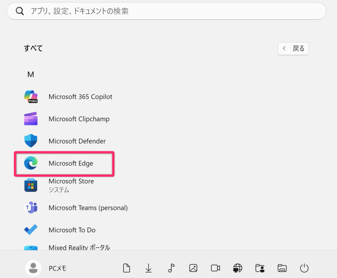Viewport: 337px width, 278px height.
Task: Open the Pictures folder icon
Action: coord(193,268)
